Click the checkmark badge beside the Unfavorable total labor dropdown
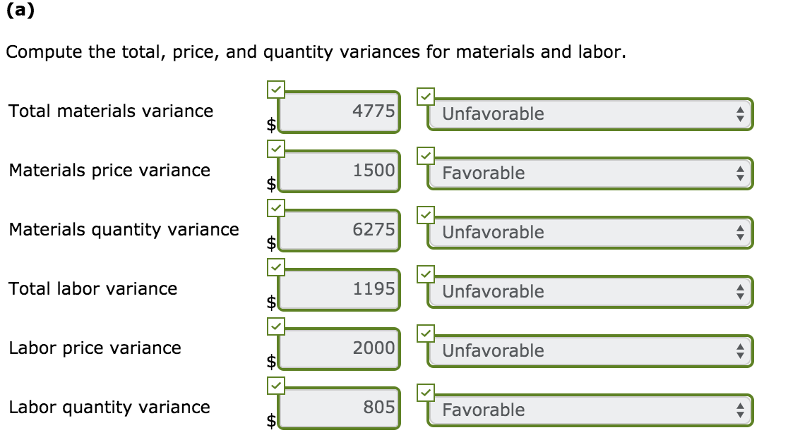This screenshot has width=788, height=447. [x=426, y=272]
